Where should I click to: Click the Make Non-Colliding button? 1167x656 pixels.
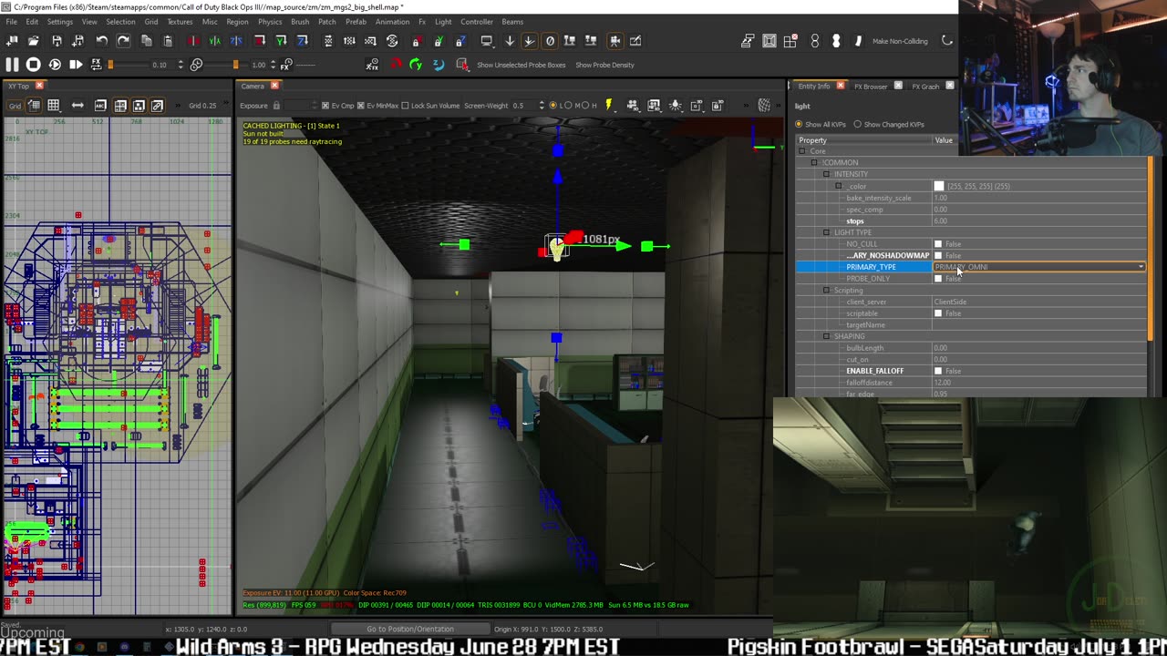(x=900, y=41)
